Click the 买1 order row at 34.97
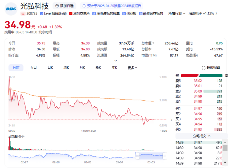This screenshot has width=230, height=168. (199, 108)
